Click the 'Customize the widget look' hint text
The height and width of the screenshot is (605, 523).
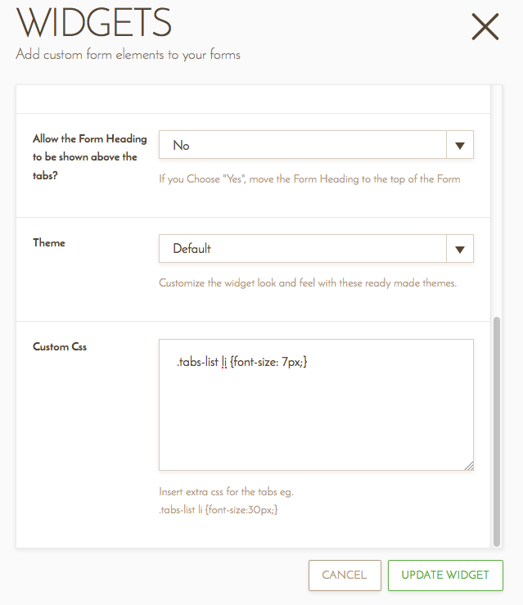click(308, 282)
